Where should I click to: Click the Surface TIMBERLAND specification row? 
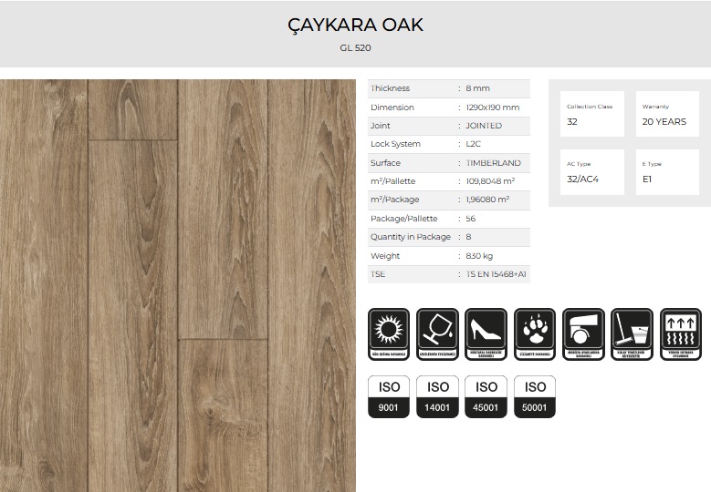[x=448, y=163]
